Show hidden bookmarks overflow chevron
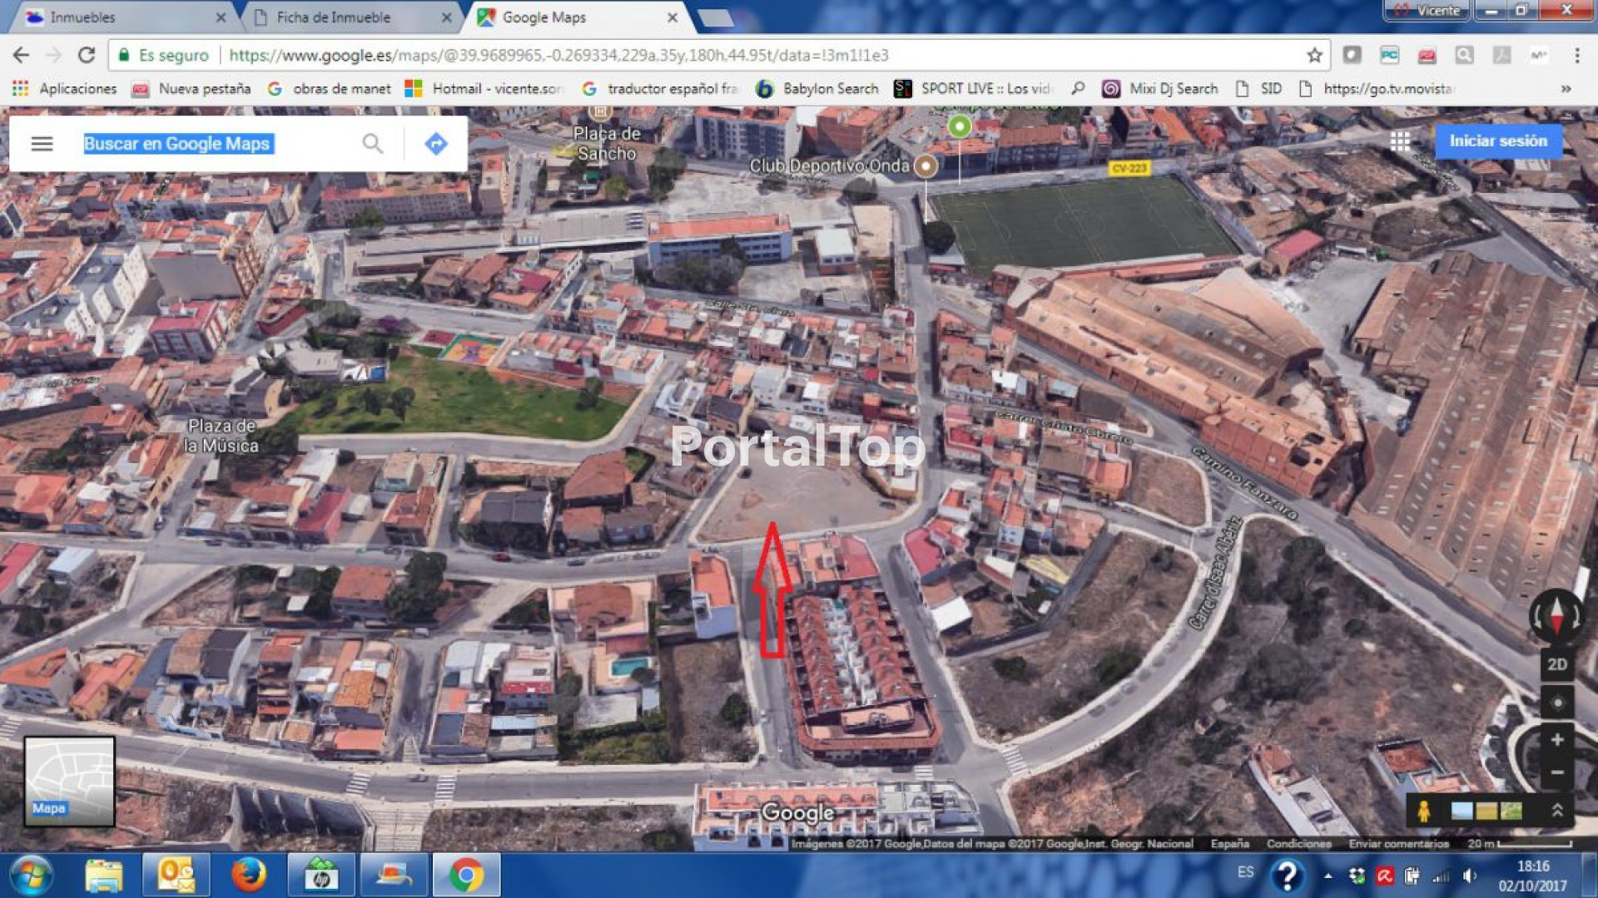The height and width of the screenshot is (898, 1598). tap(1566, 89)
